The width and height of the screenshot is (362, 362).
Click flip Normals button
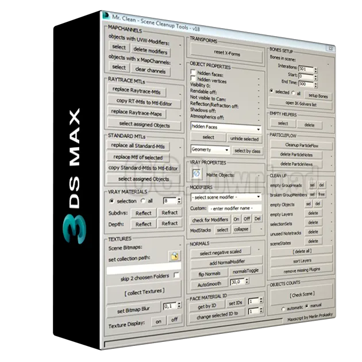pyautogui.click(x=209, y=274)
